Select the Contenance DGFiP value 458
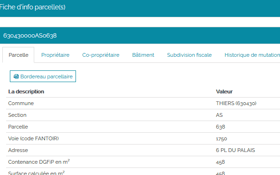The image size is (280, 175). coord(220,162)
